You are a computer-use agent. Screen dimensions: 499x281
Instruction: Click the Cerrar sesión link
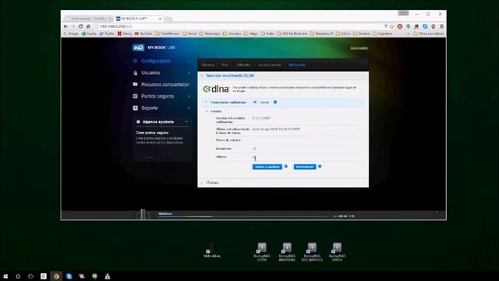(x=359, y=48)
